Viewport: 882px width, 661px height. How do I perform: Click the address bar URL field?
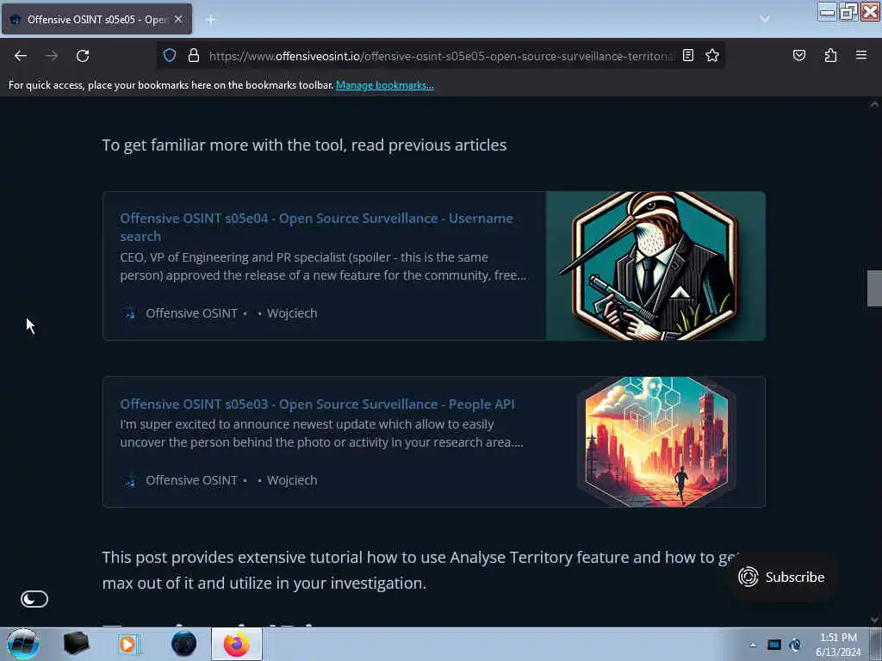click(440, 56)
